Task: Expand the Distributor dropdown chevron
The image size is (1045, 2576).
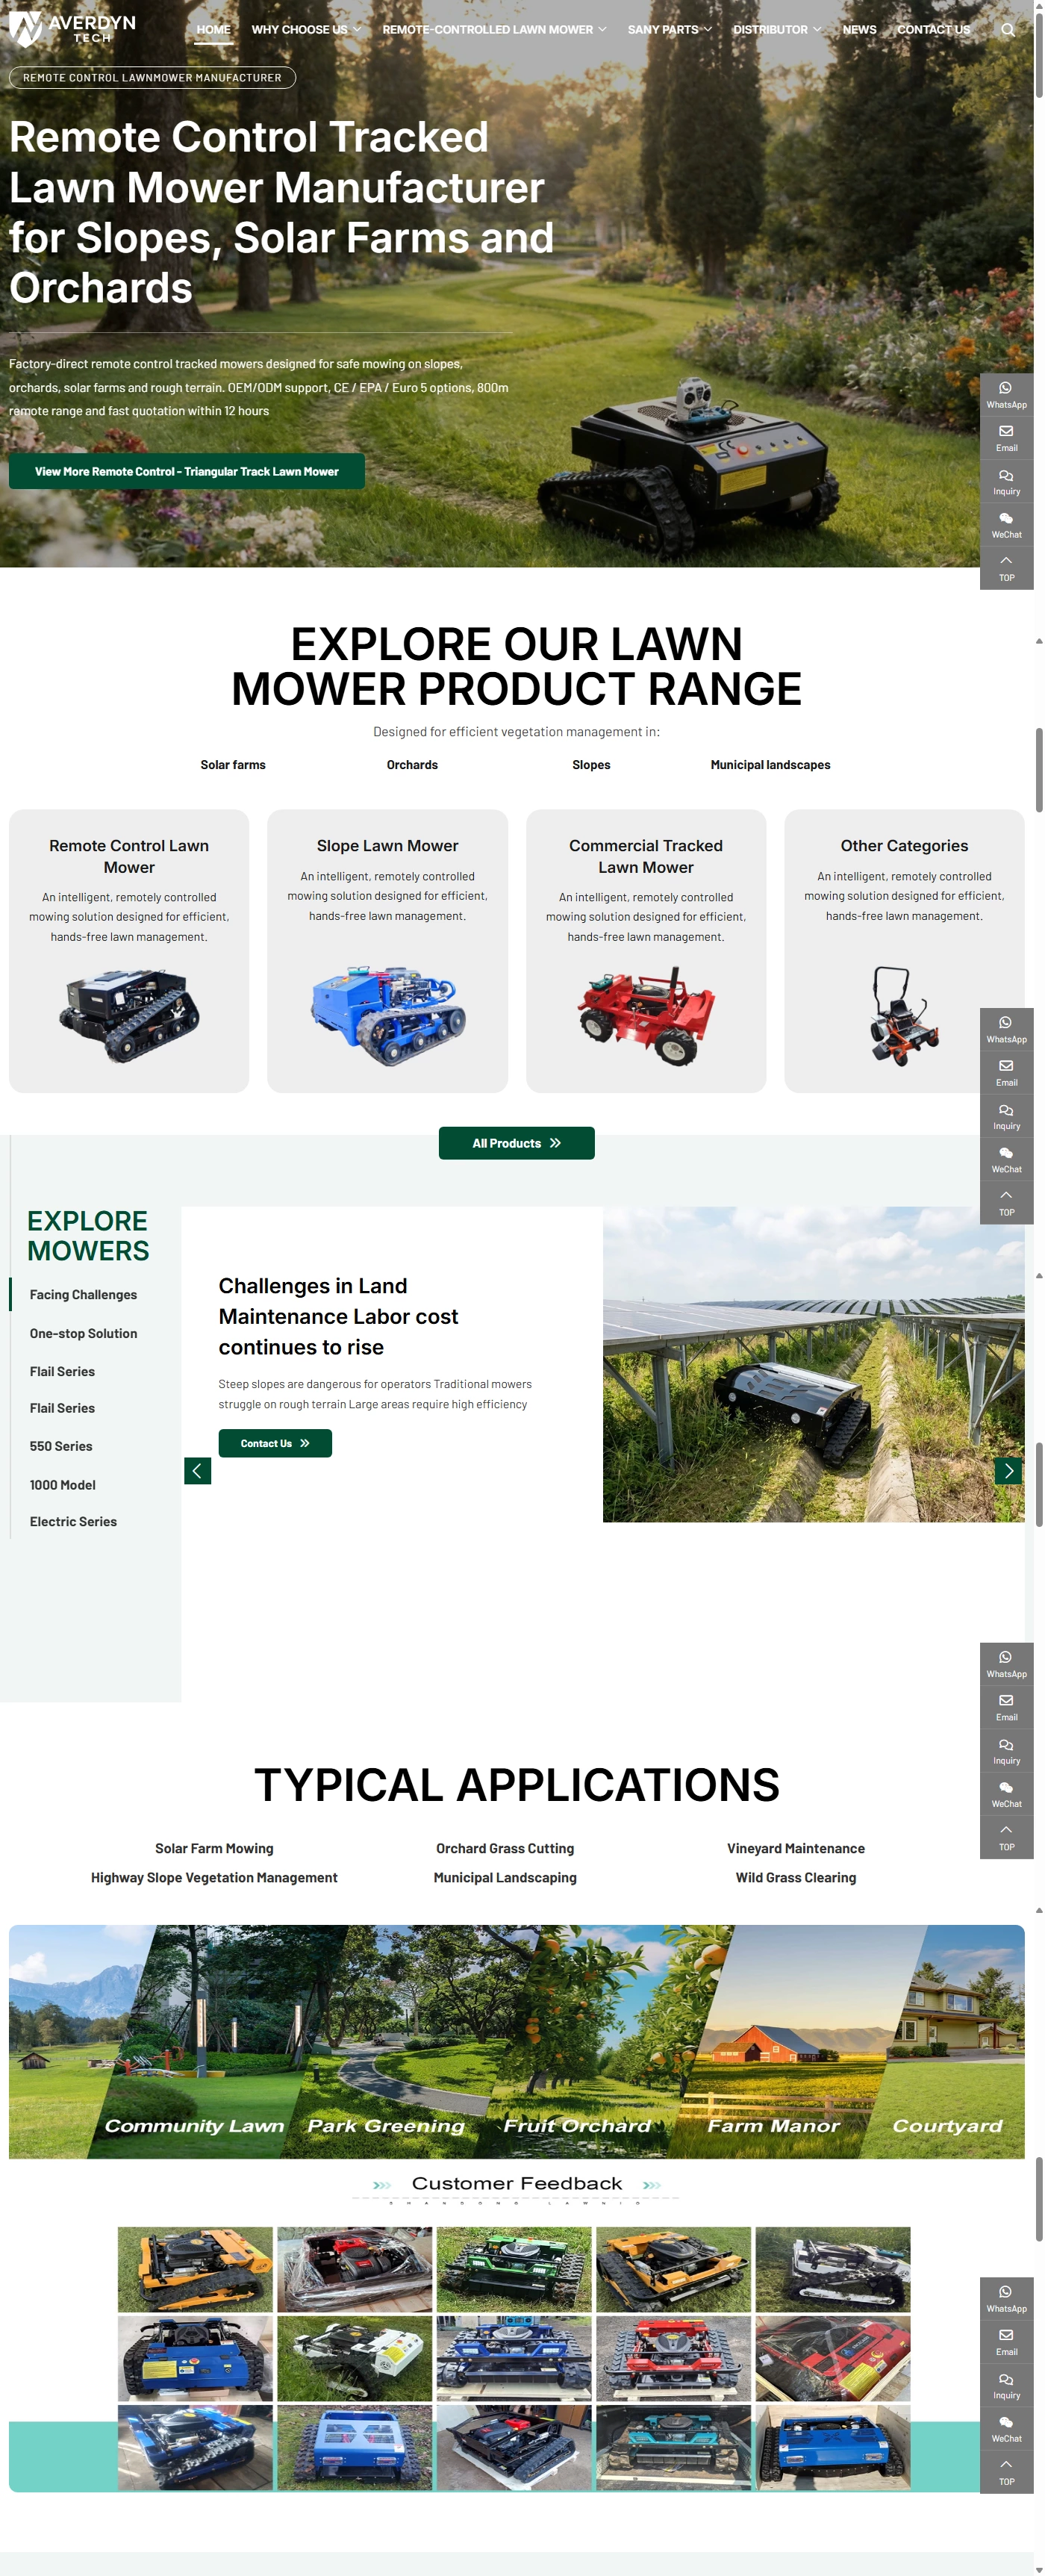Action: click(817, 30)
